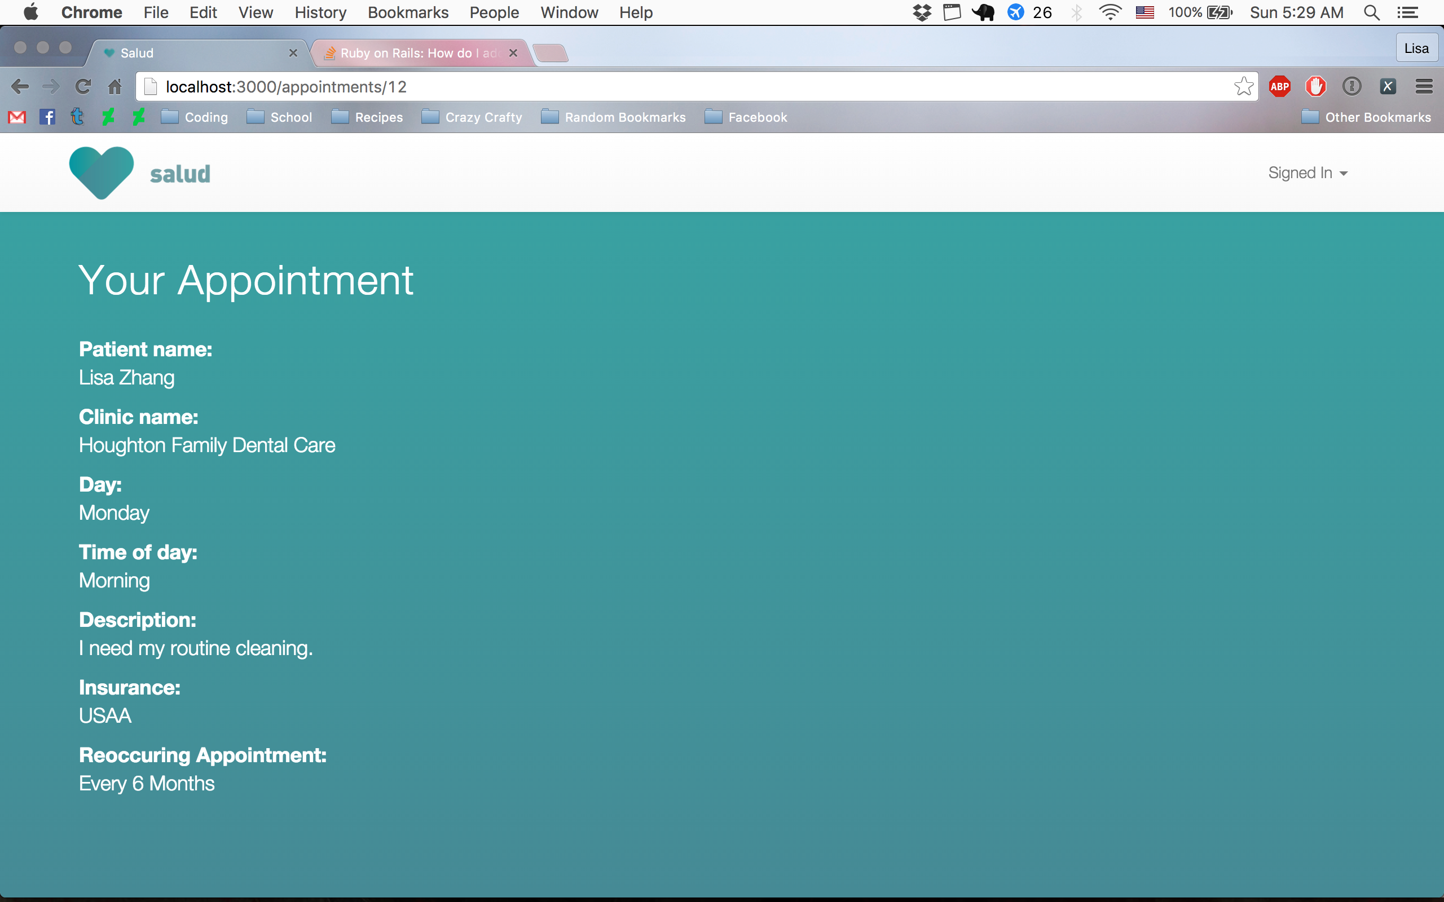Bookmark this page with the star icon
The width and height of the screenshot is (1444, 902).
(1244, 86)
